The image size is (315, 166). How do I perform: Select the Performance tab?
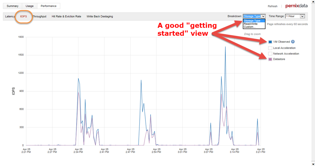pyautogui.click(x=49, y=6)
